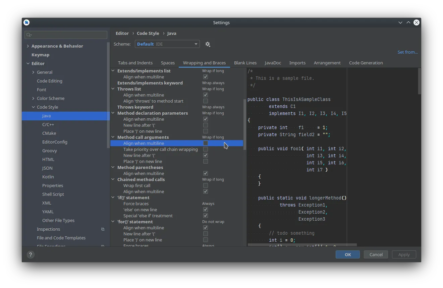Select C/C++ code style

[48, 124]
